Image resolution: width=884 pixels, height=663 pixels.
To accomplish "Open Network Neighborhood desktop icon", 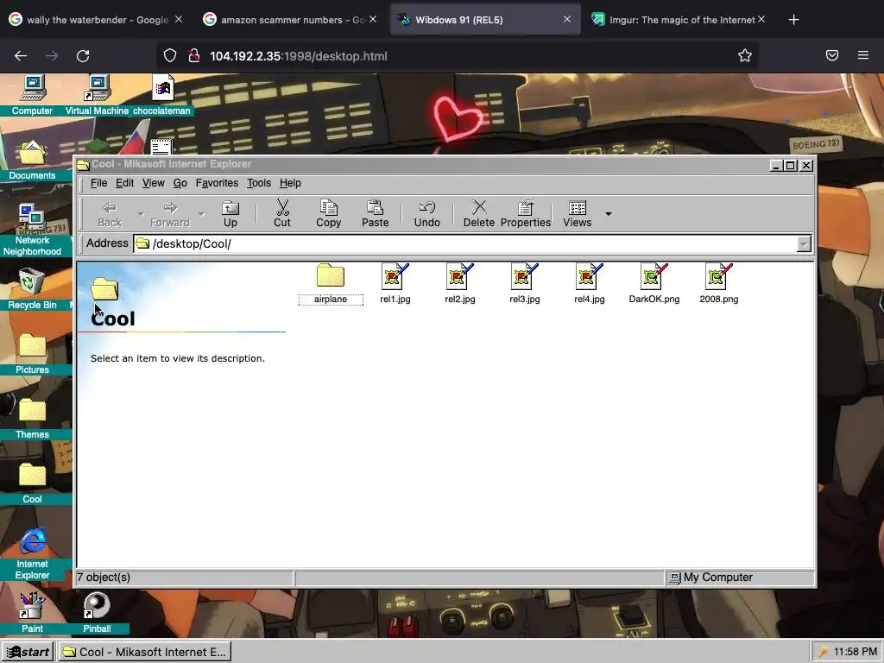I will pos(32,230).
